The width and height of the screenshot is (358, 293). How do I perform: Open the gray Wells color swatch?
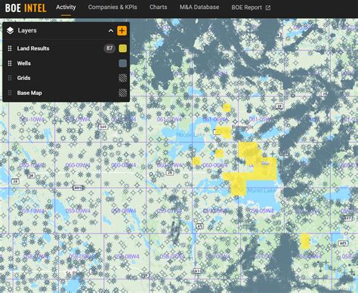[122, 63]
